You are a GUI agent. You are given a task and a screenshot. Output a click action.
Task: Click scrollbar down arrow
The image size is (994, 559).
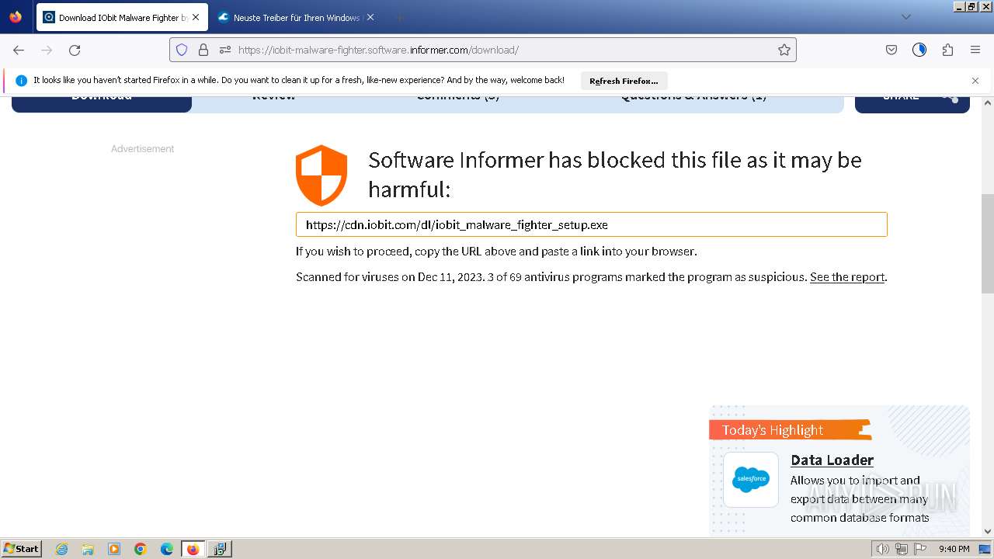tap(988, 531)
